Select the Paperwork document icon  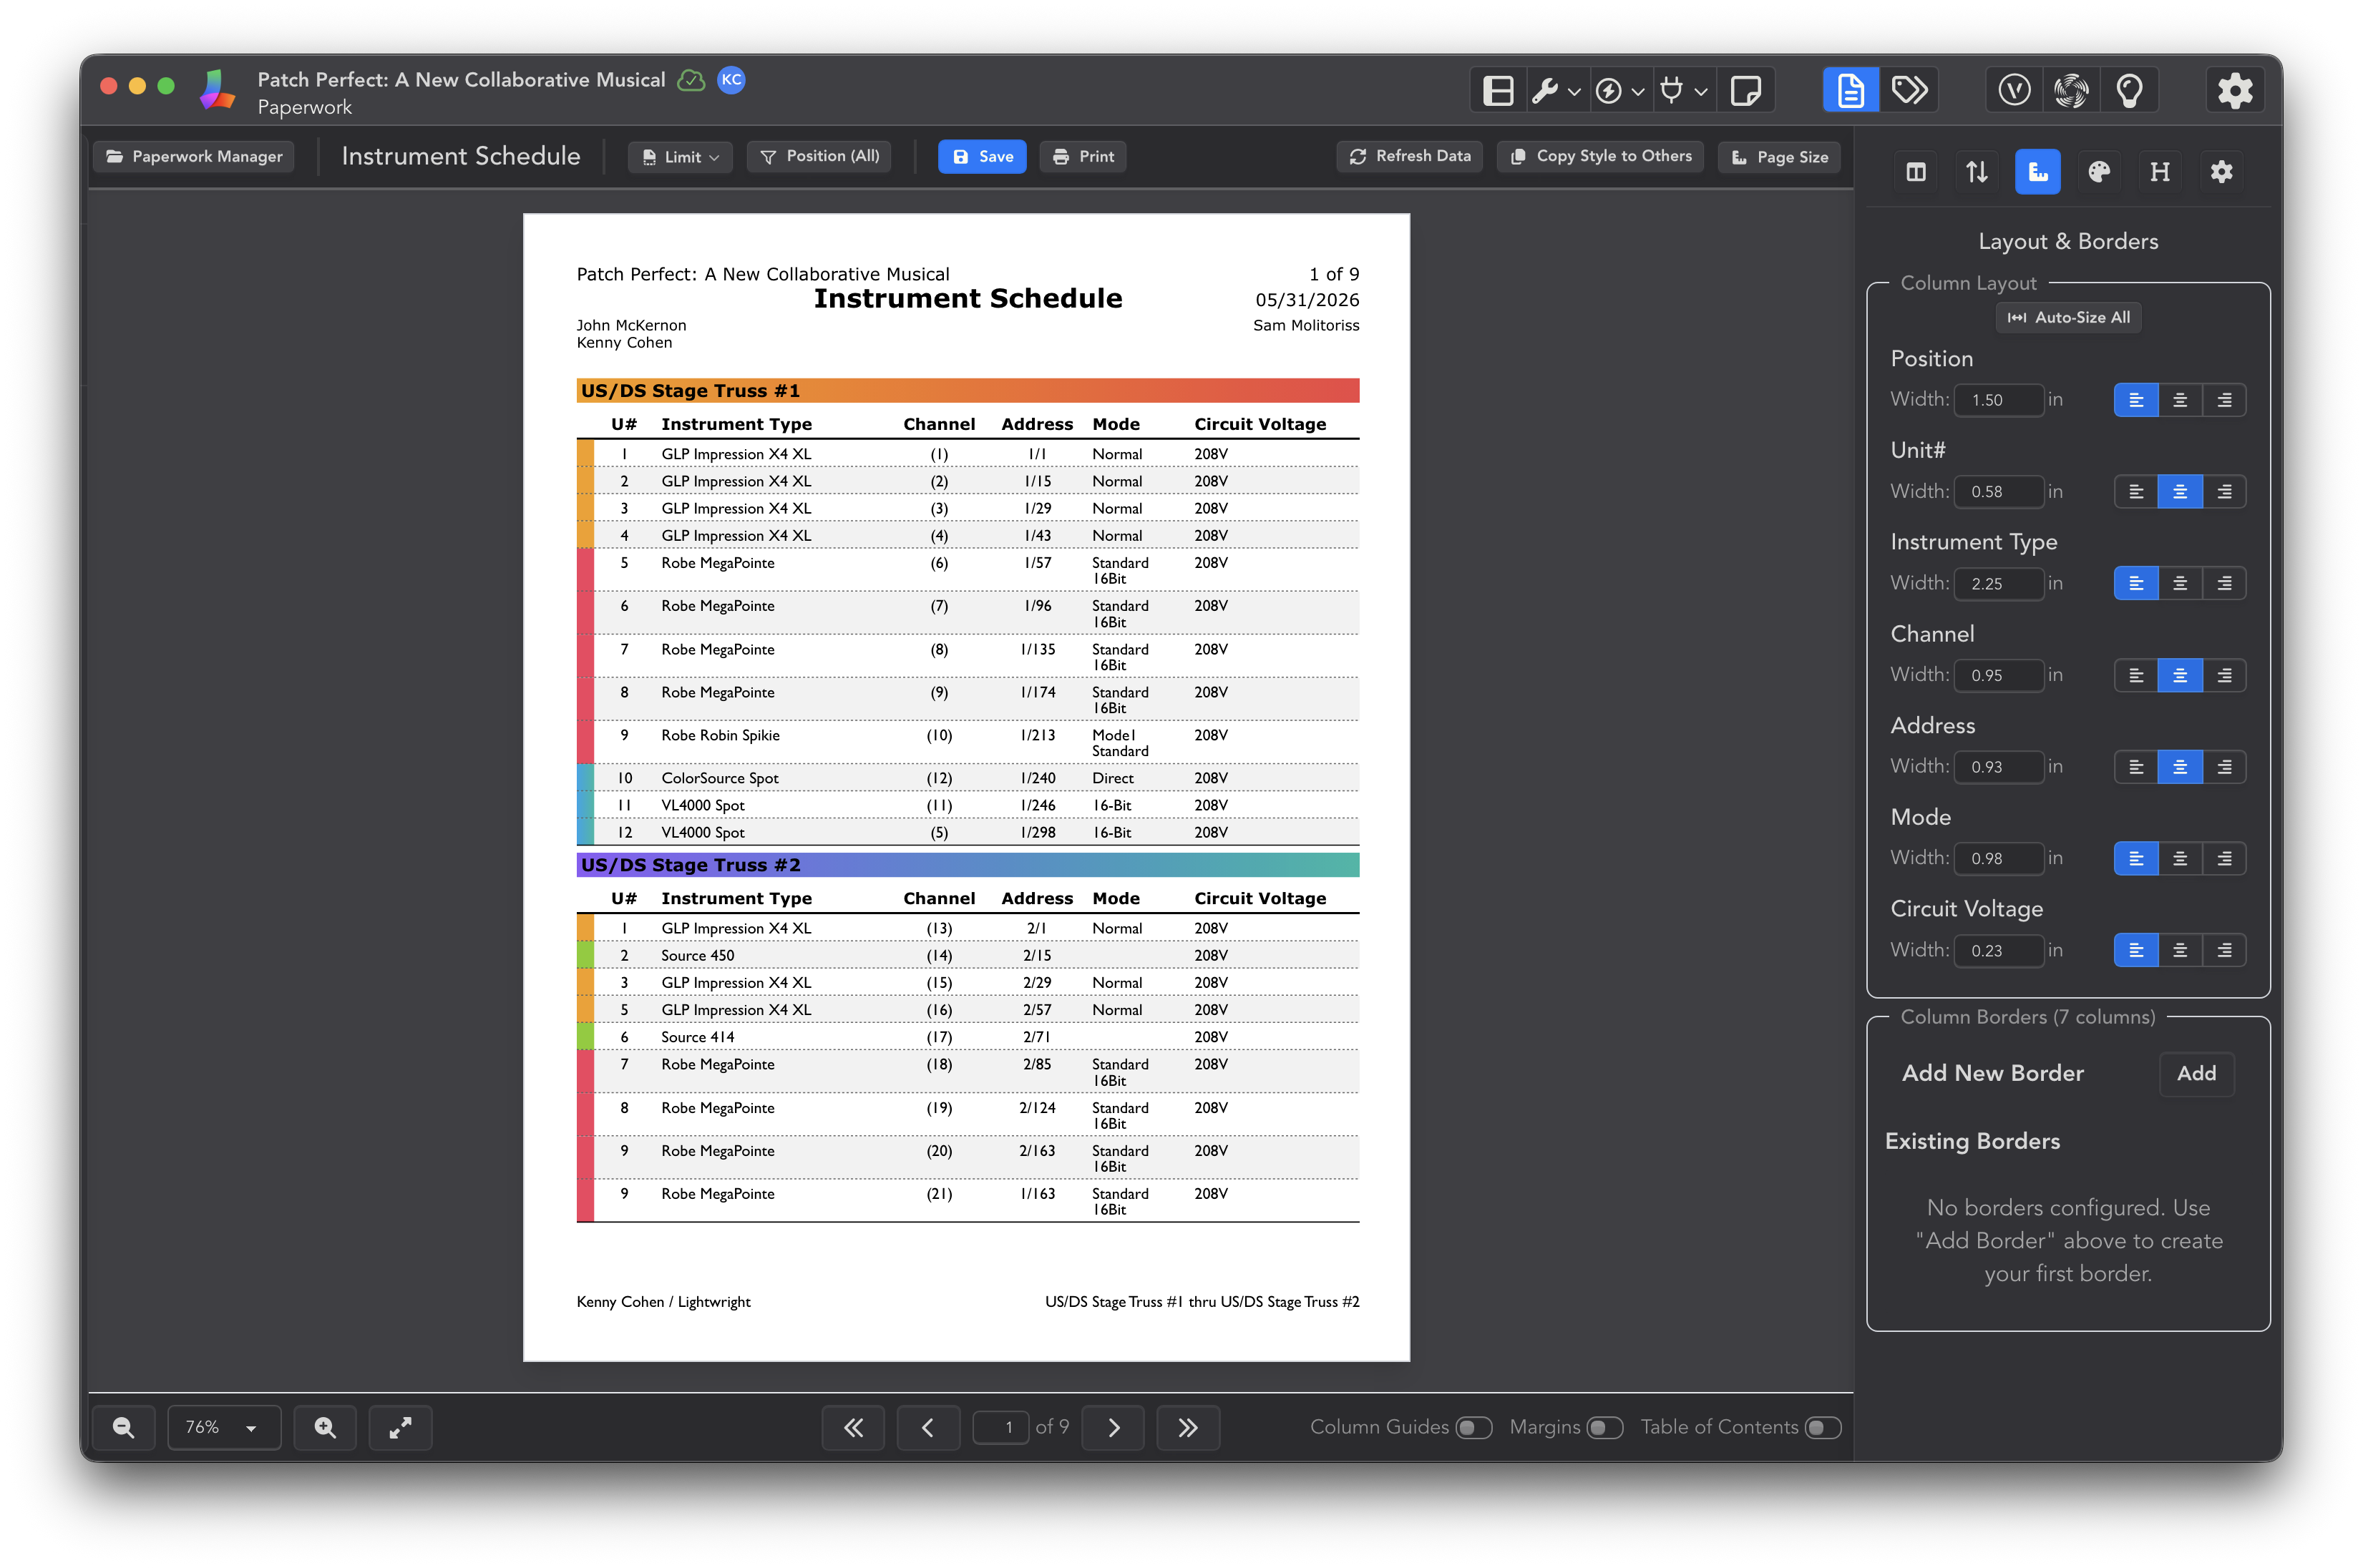pyautogui.click(x=1850, y=91)
